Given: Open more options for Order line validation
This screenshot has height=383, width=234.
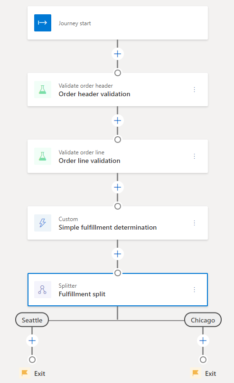Looking at the screenshot, I should click(194, 156).
